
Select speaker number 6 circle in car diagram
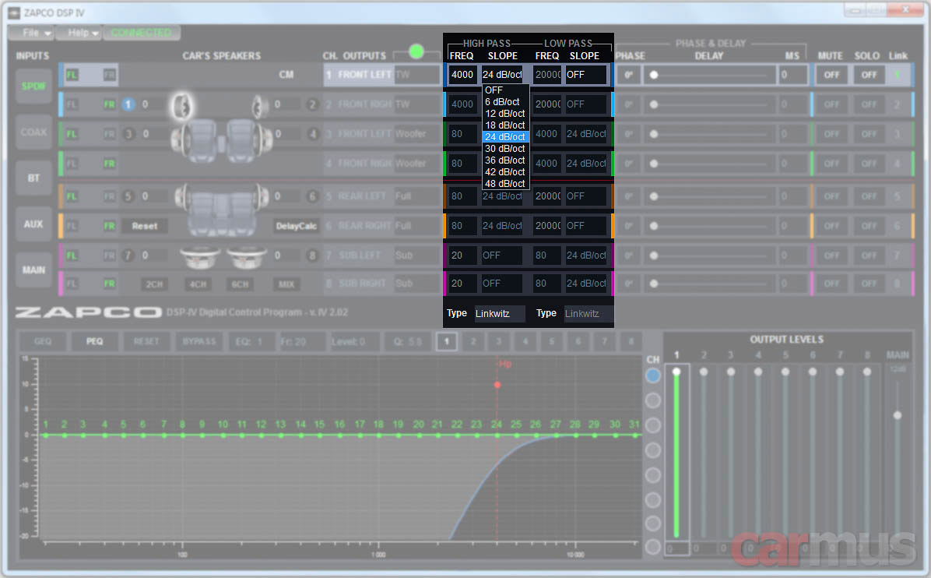312,196
